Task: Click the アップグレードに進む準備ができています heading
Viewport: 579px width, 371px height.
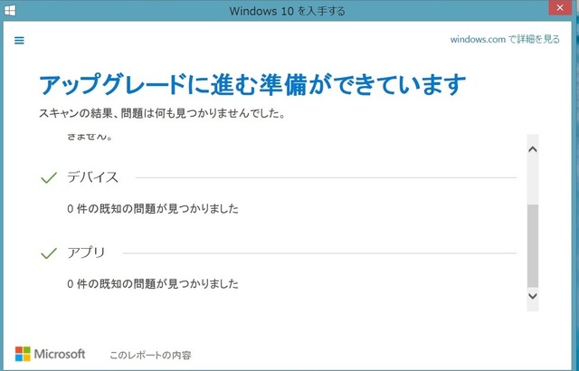Action: click(x=252, y=84)
